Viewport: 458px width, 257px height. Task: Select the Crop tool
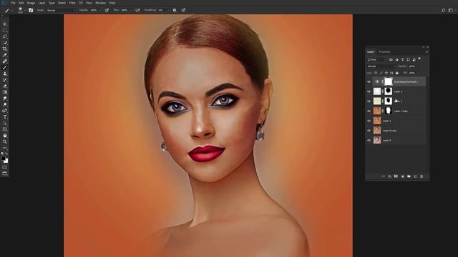coord(5,49)
